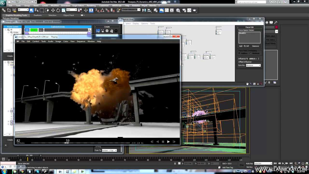Viewport: 309px width, 174px height.
Task: Click the Pan hand icon under Force panel
Action: (x=247, y=83)
